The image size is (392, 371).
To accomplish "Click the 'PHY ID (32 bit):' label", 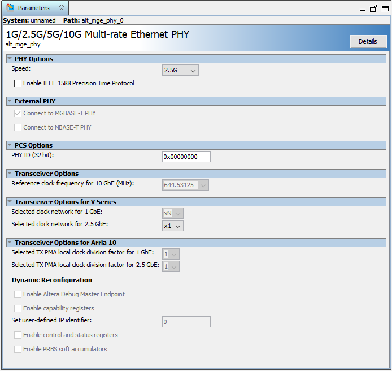I will point(33,155).
